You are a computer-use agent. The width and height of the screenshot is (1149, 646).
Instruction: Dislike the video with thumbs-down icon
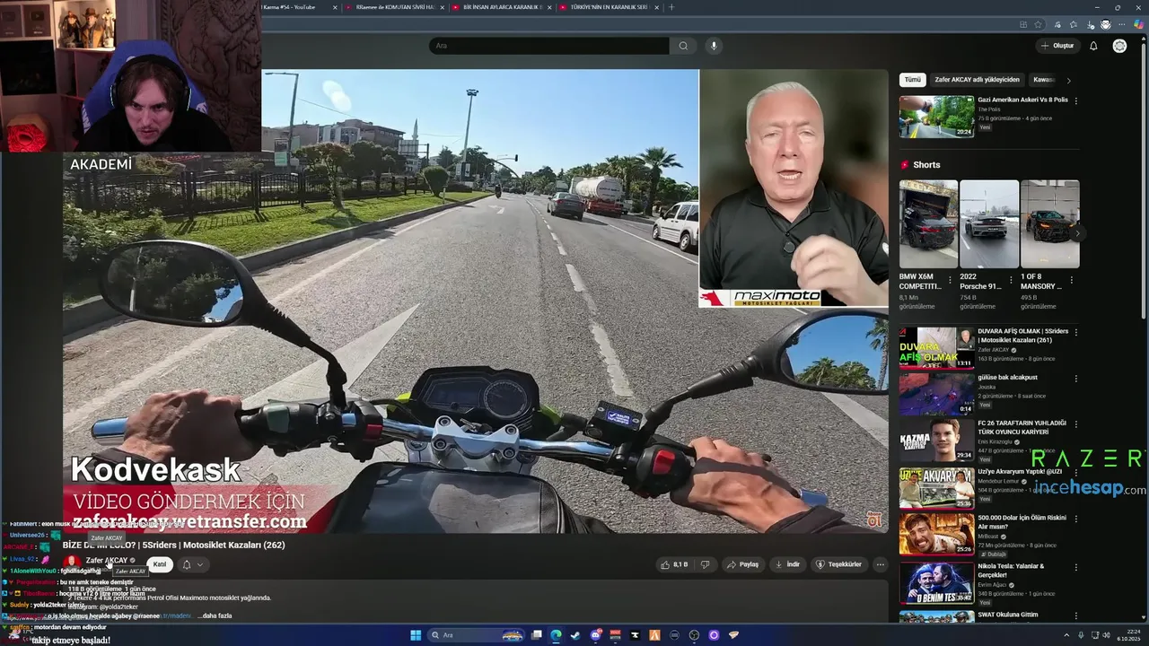pos(705,564)
